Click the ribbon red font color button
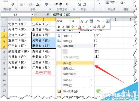 point(38,4)
